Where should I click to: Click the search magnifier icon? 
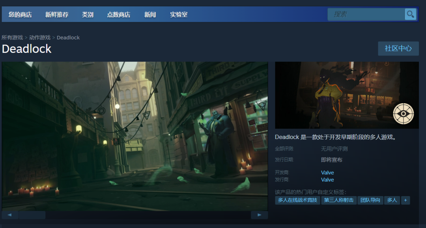(x=410, y=14)
